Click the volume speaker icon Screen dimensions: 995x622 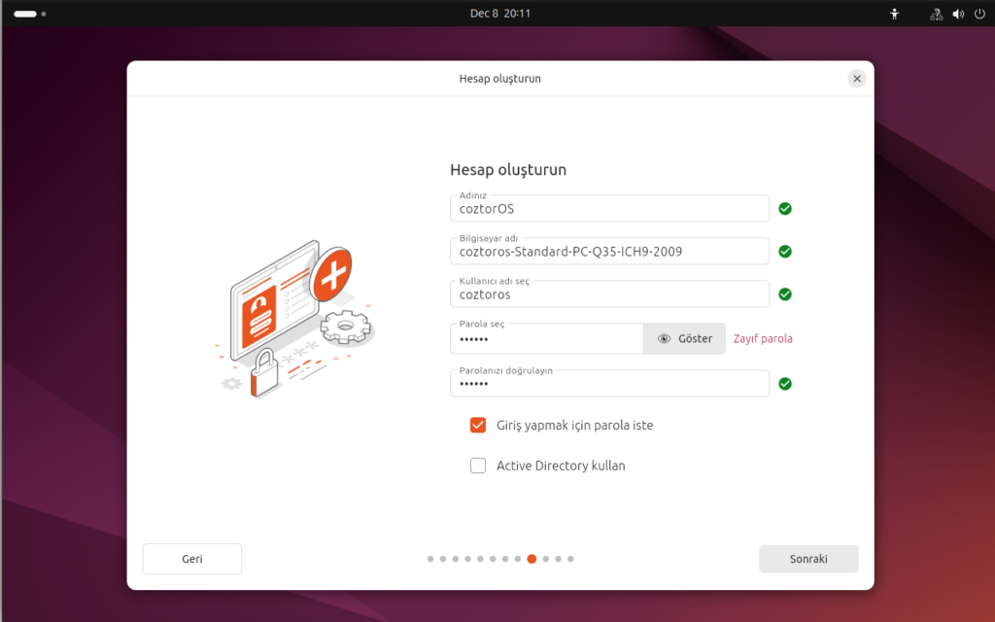click(957, 14)
